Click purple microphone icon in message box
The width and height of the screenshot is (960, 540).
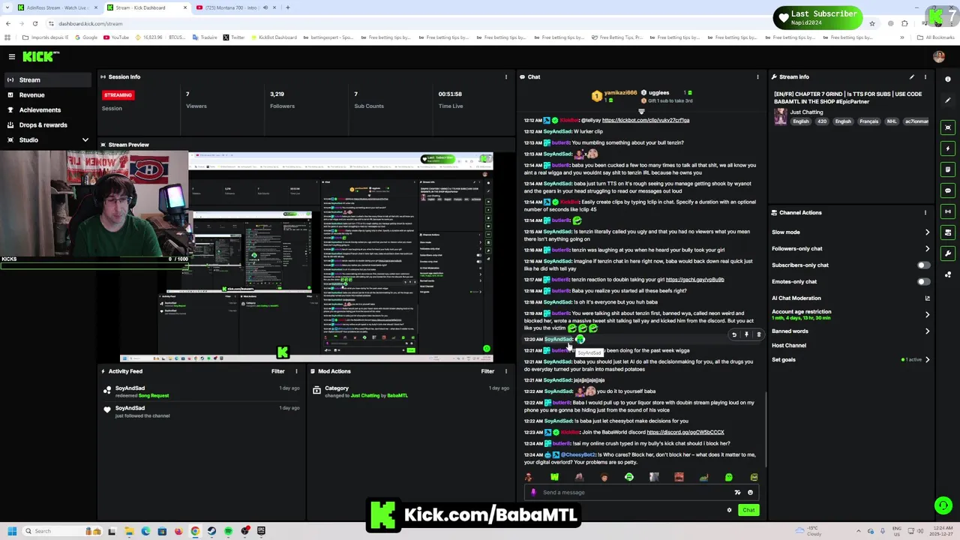(x=533, y=492)
